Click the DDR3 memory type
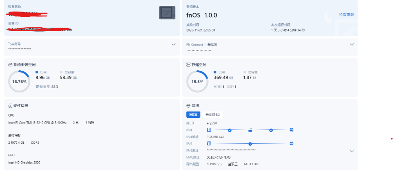The image size is (393, 185). pyautogui.click(x=35, y=143)
